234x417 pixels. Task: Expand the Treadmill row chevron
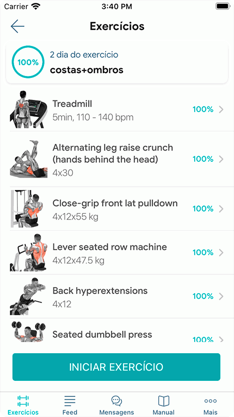pos(221,110)
